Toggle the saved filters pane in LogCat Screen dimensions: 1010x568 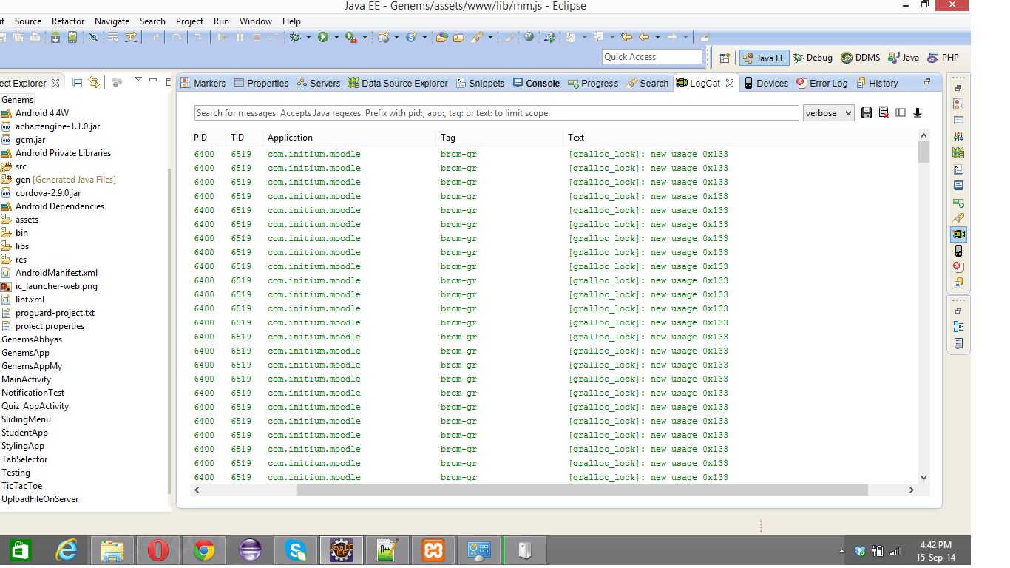(901, 112)
